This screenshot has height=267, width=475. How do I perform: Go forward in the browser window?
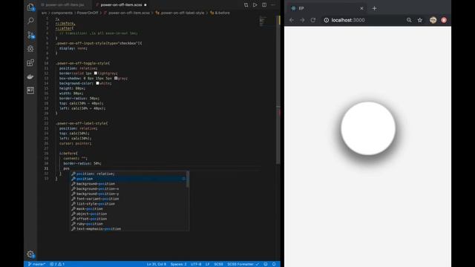click(302, 20)
